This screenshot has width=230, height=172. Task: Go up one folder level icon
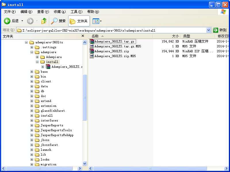click(x=44, y=21)
